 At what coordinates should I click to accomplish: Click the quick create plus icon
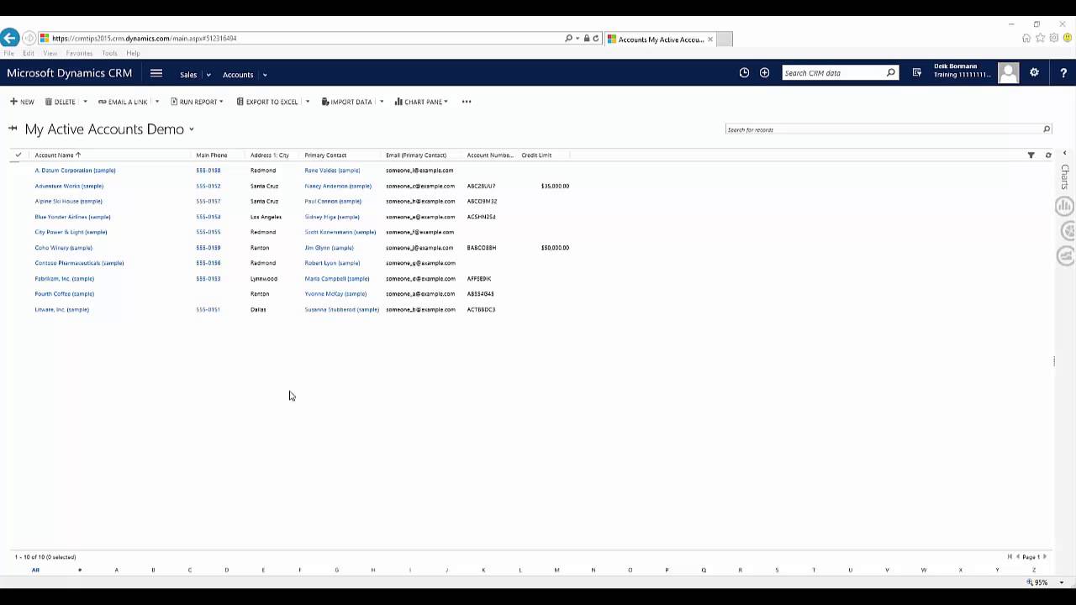pos(764,73)
